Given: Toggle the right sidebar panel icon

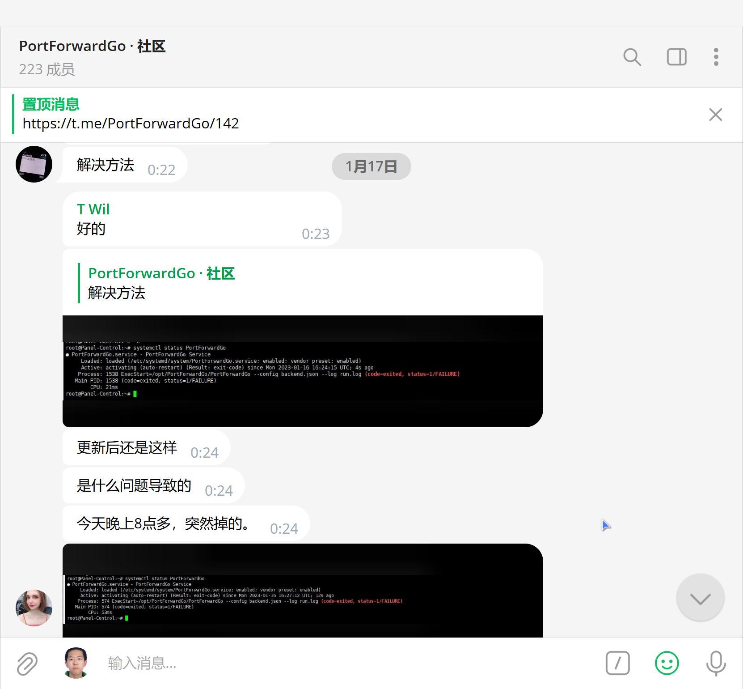Looking at the screenshot, I should pos(676,57).
